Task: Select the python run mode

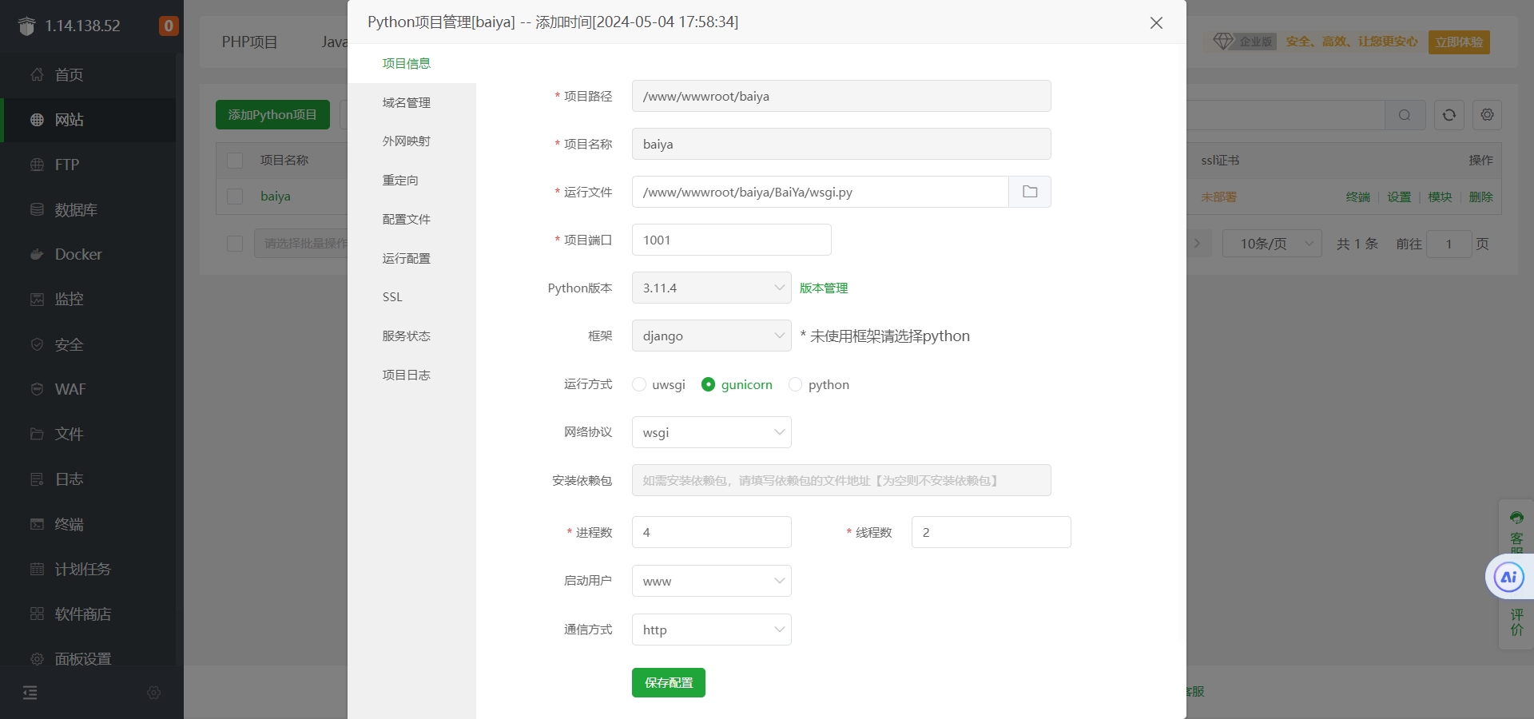Action: [x=795, y=384]
